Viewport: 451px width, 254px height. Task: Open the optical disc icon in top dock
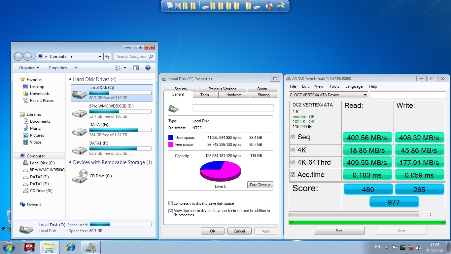tap(269, 6)
